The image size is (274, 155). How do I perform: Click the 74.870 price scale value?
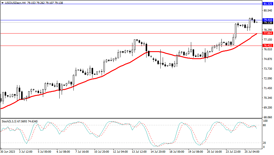268,59
